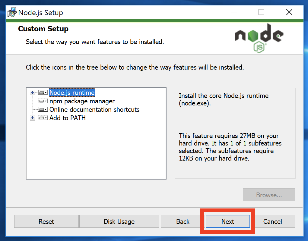Click the feature icon beside Add to PATH
Screen dimensions: 308x241
coord(43,118)
